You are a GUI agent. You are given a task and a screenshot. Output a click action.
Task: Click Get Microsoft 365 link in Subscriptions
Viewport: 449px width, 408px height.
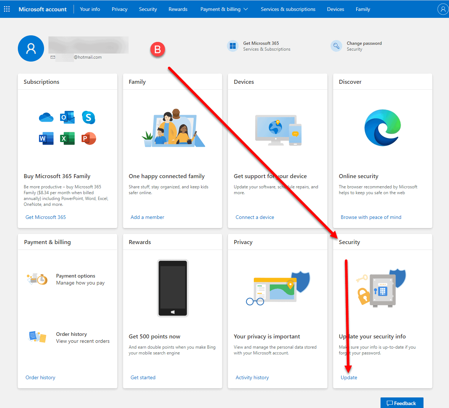pos(46,217)
